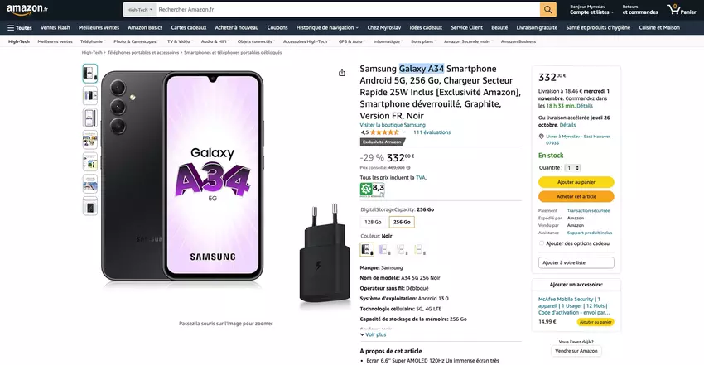This screenshot has width=704, height=365.
Task: Open the Toutes hamburger menu
Action: [x=19, y=27]
